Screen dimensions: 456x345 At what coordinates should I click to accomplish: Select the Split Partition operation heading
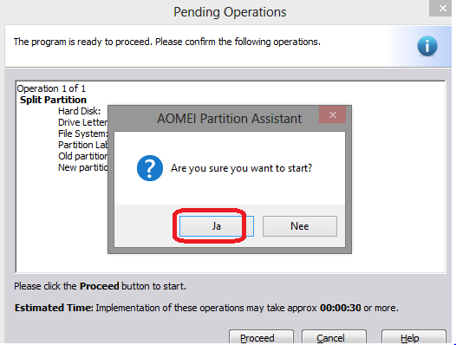pyautogui.click(x=53, y=100)
